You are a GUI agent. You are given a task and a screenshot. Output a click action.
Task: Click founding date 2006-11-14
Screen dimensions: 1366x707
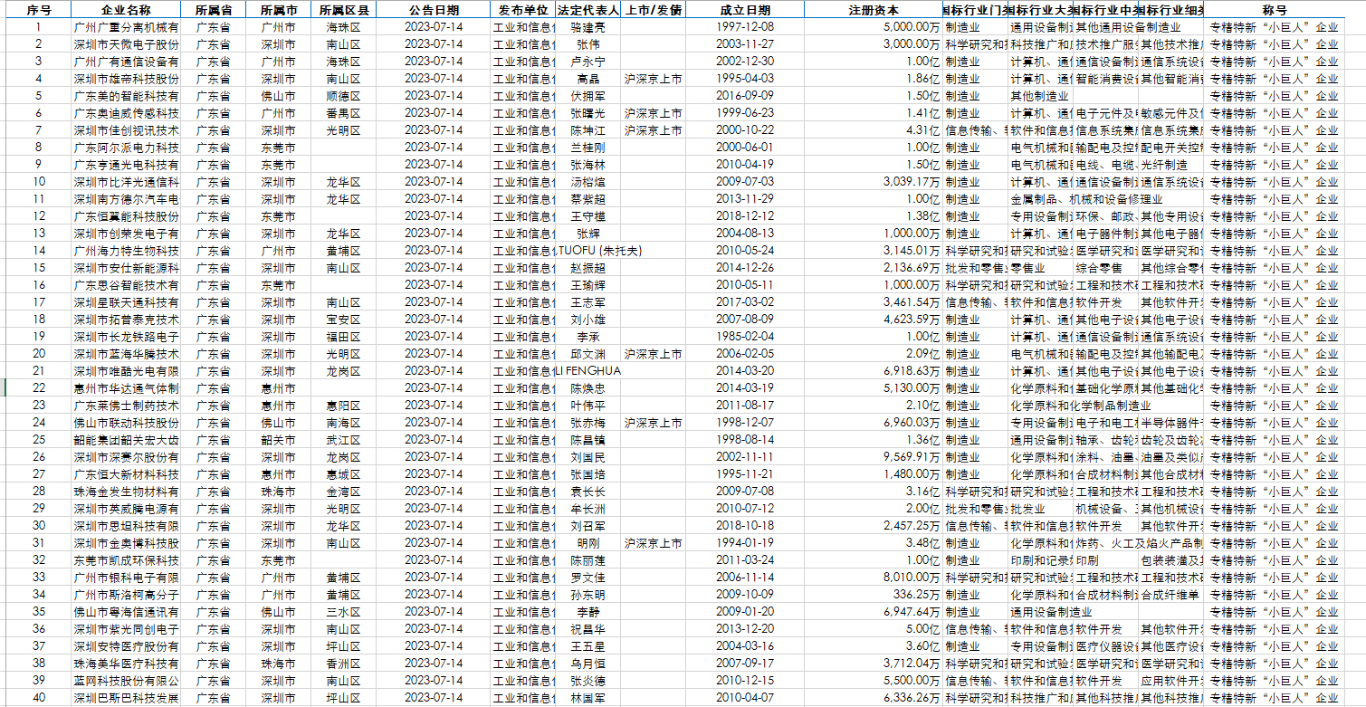[746, 578]
